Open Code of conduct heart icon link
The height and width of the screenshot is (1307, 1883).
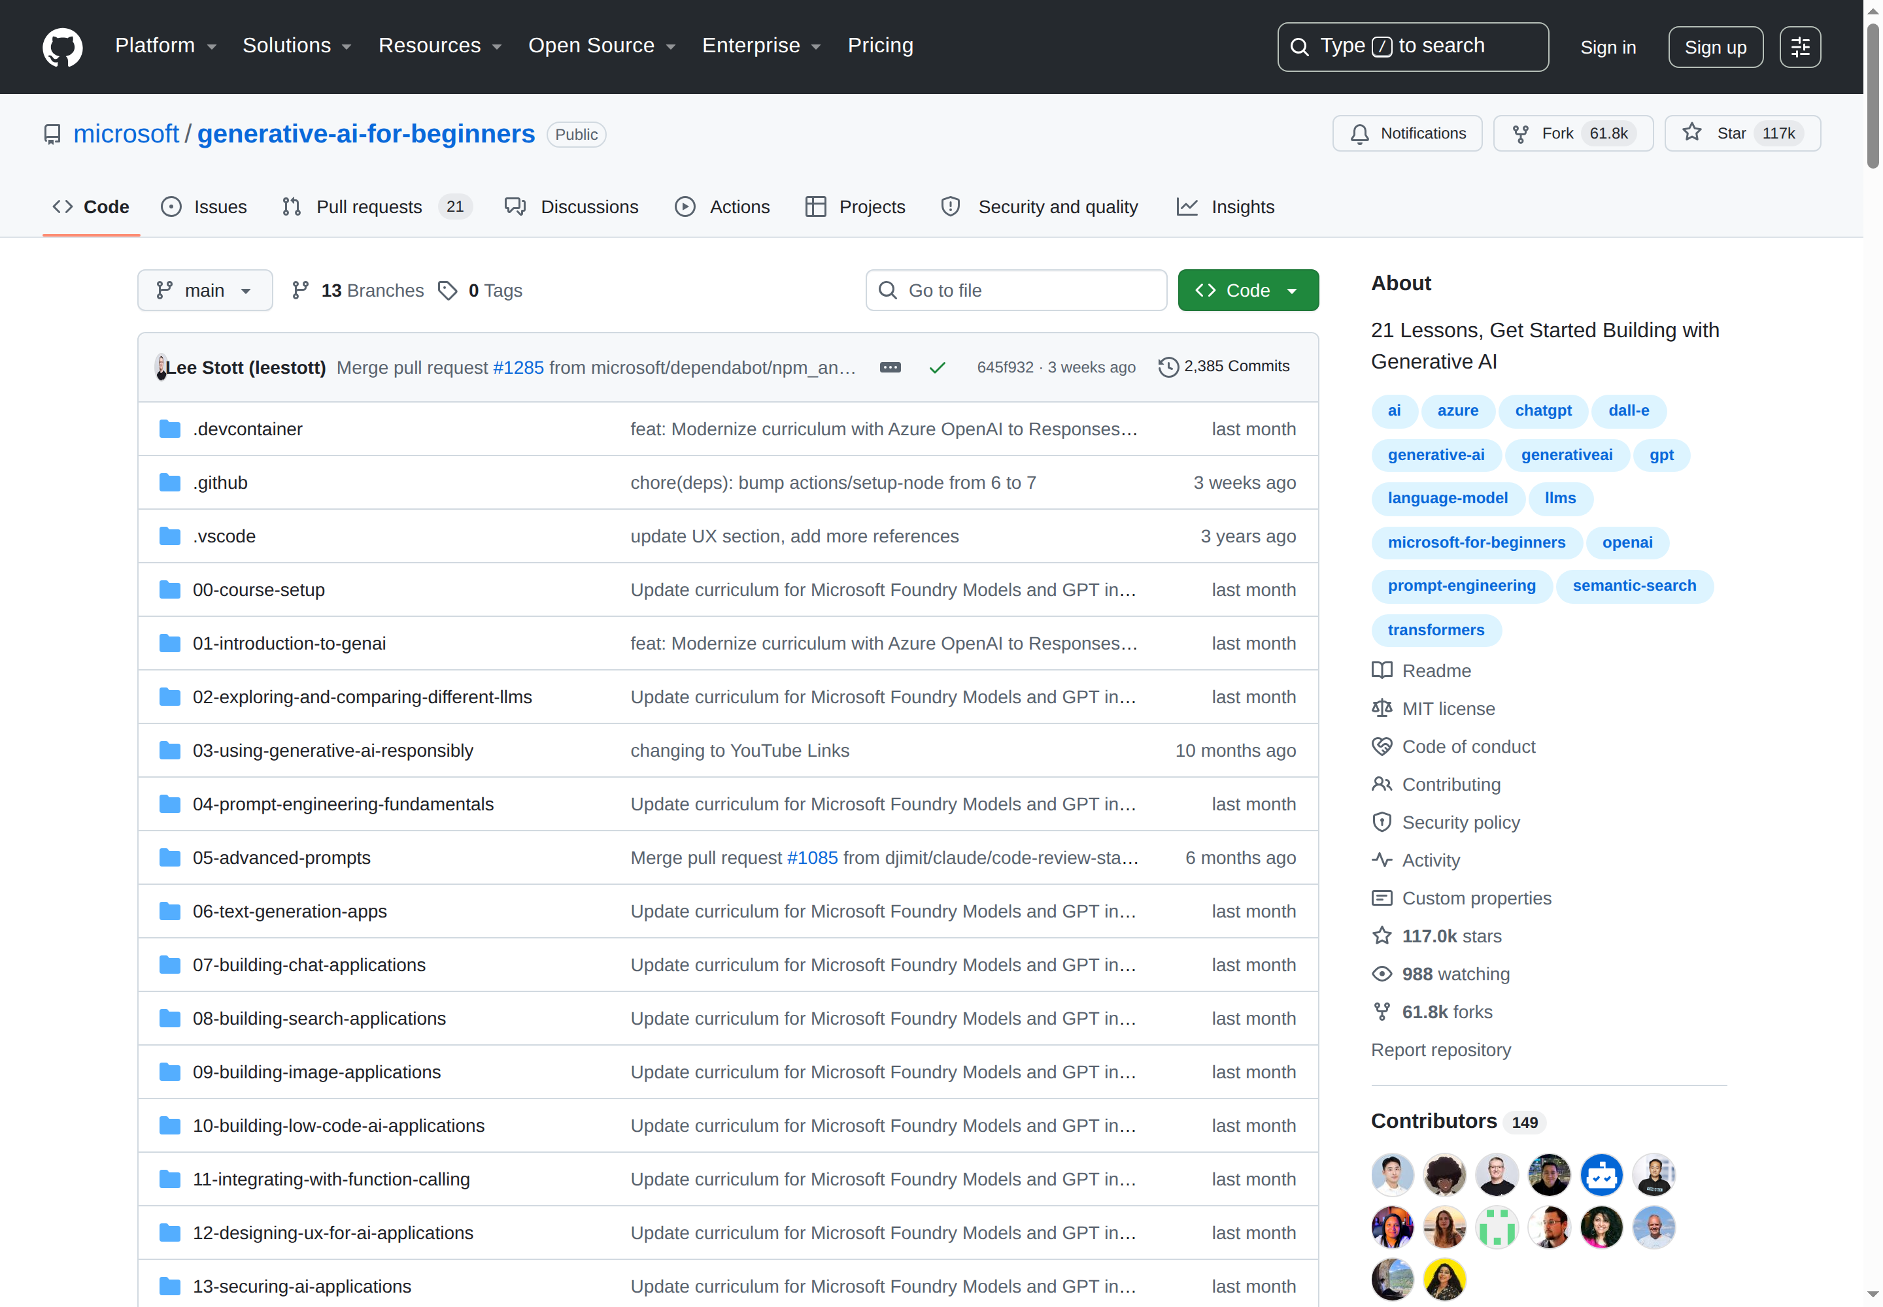click(x=1453, y=747)
